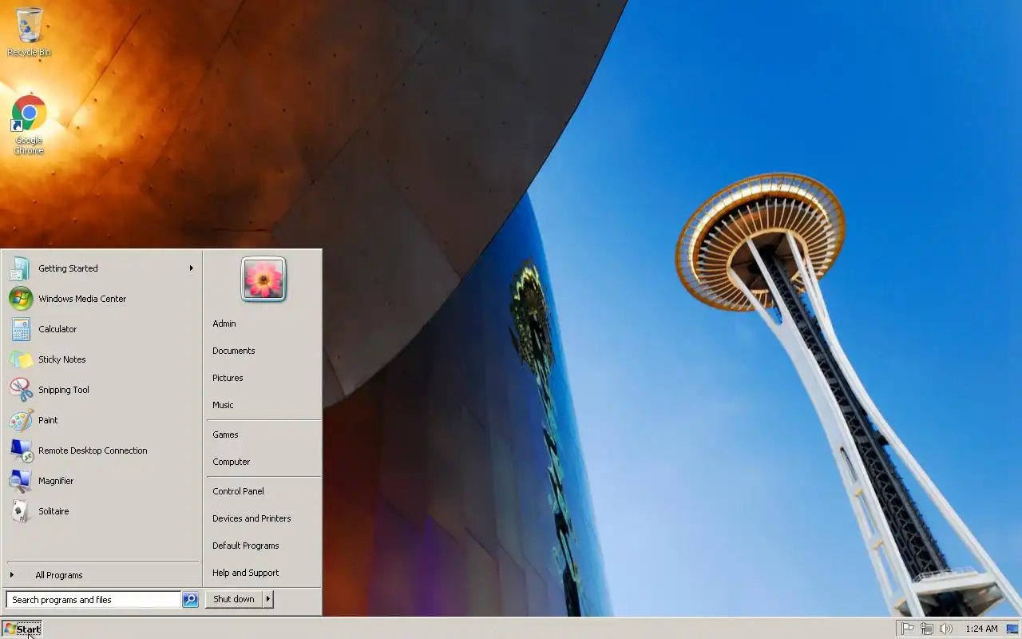Open Games from Start menu

point(225,435)
